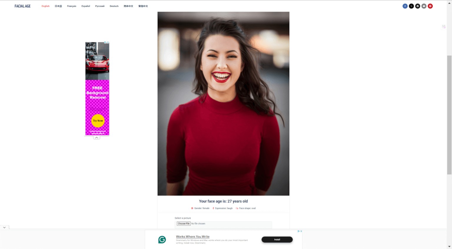Click the uploaded portrait photo
Image resolution: width=452 pixels, height=249 pixels.
223,103
